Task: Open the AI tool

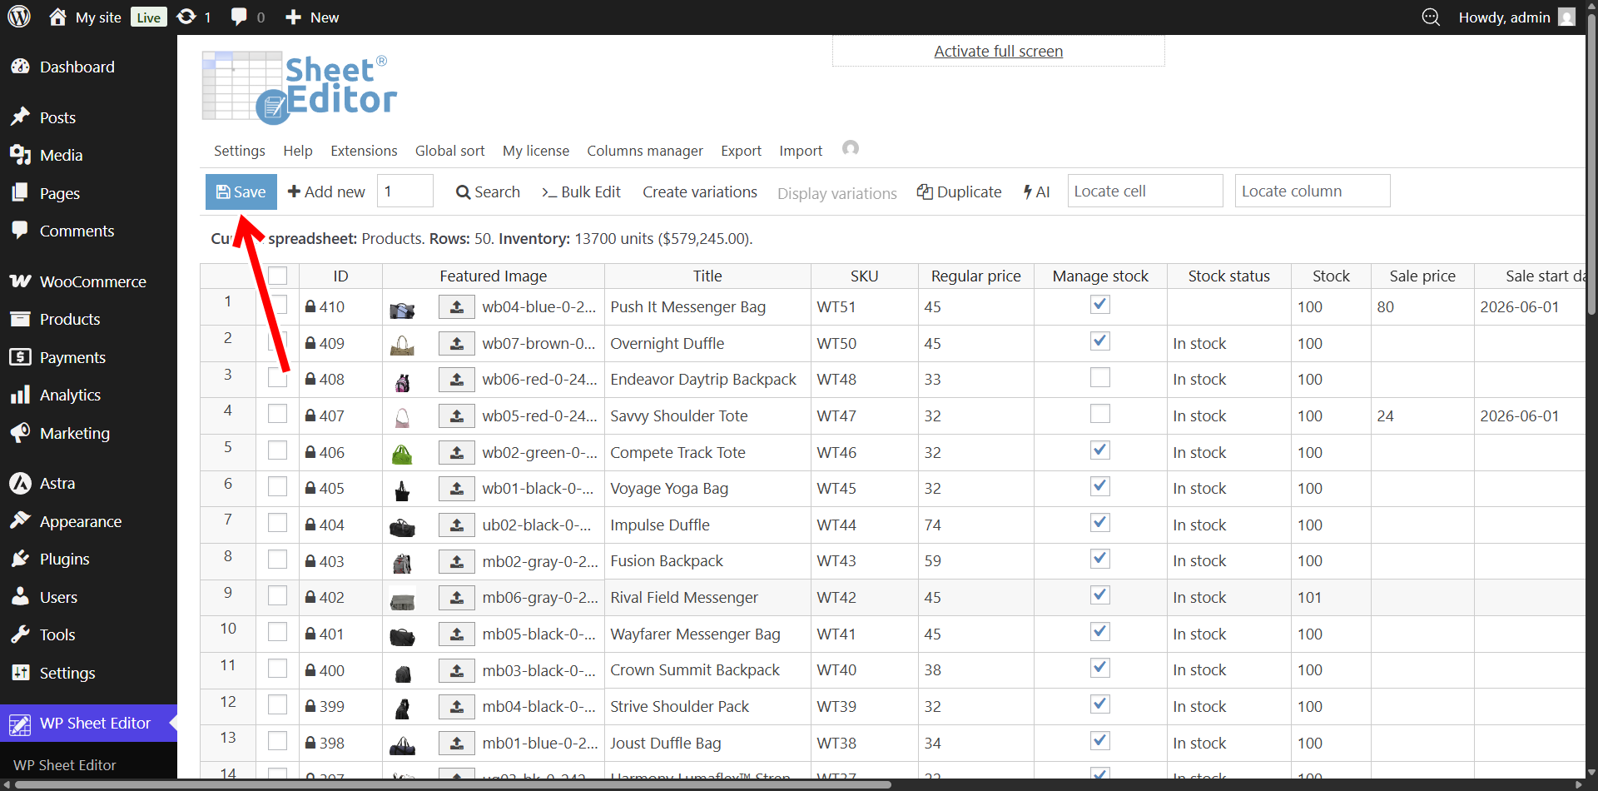Action: pos(1036,192)
